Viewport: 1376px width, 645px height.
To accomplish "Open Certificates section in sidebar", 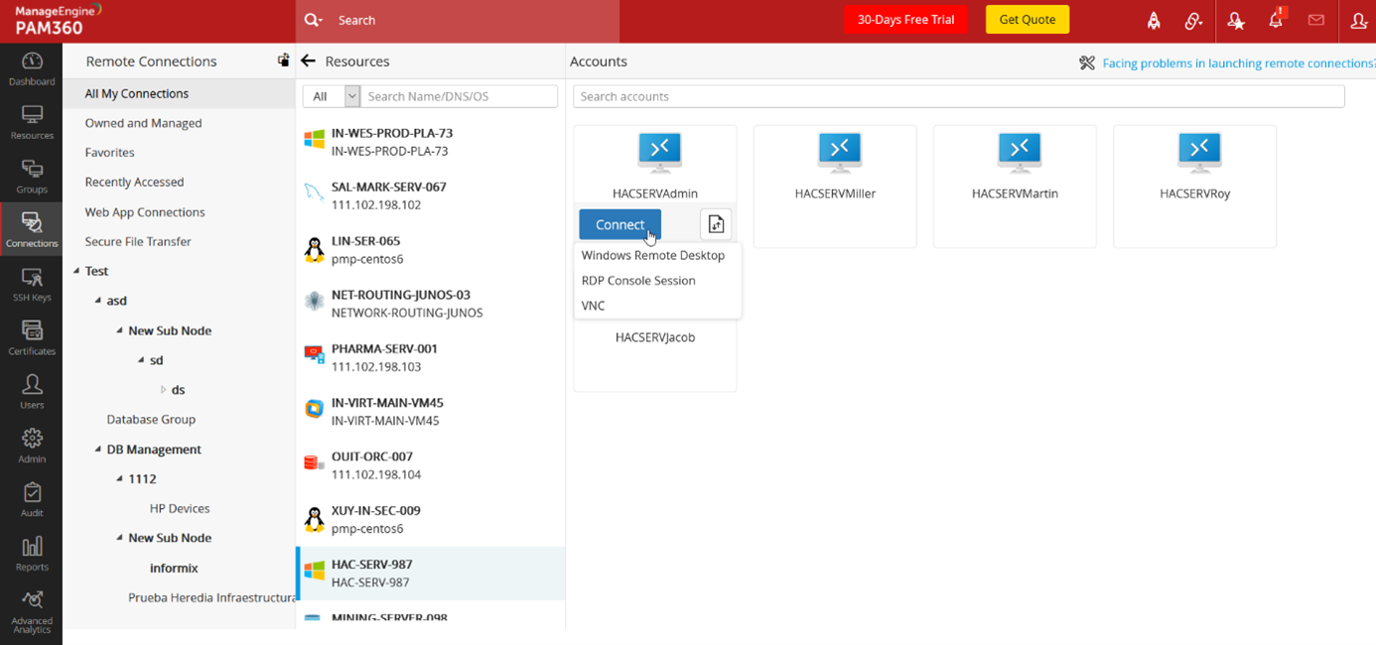I will tap(32, 337).
